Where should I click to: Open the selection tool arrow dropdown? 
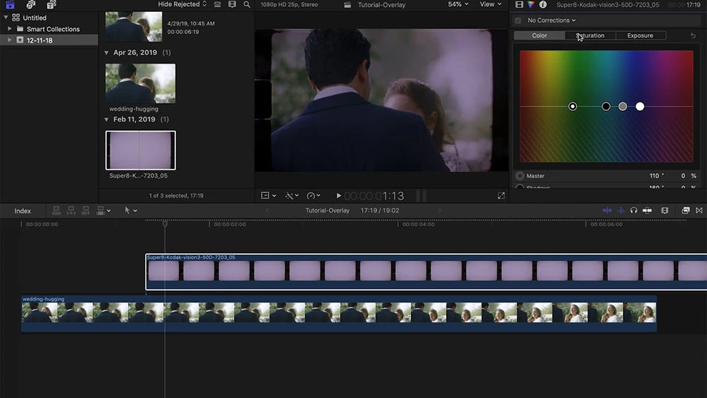130,211
